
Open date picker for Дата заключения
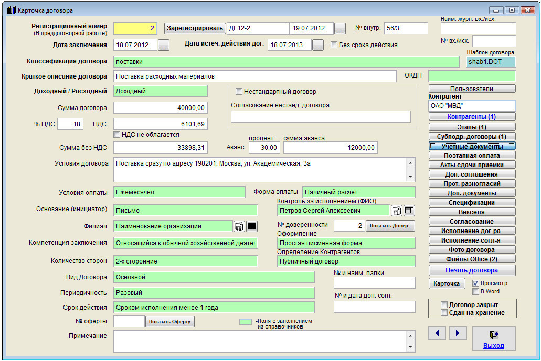coord(164,46)
